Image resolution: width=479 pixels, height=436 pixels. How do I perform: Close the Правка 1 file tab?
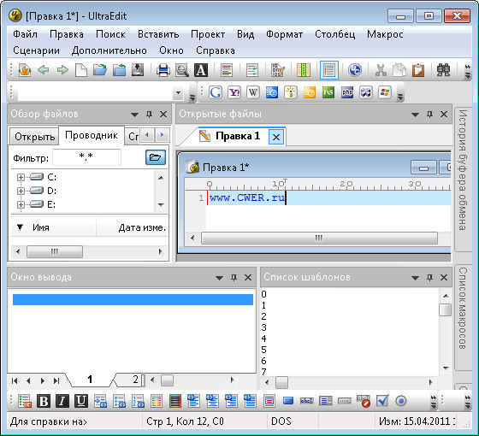[276, 137]
